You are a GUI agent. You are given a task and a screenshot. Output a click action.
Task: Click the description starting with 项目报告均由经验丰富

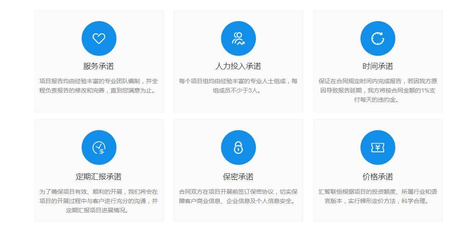point(99,86)
